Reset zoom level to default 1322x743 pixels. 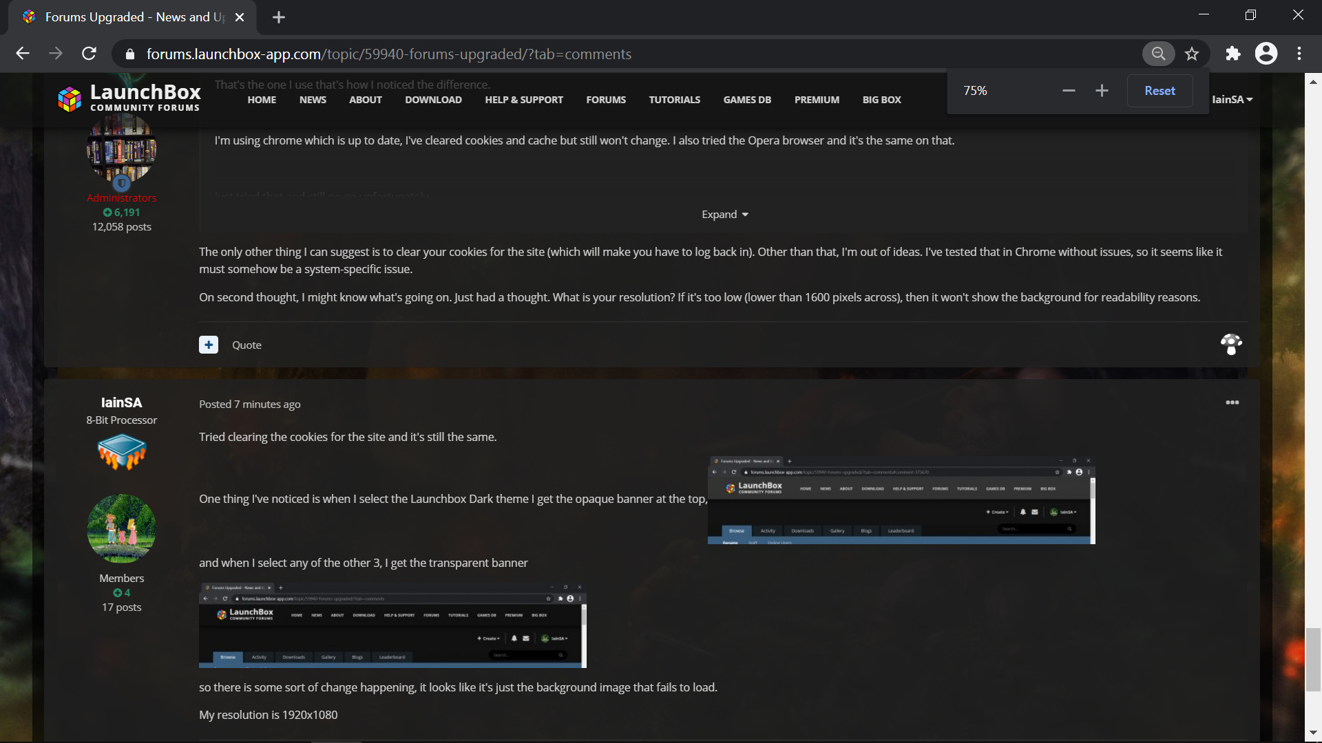1160,91
